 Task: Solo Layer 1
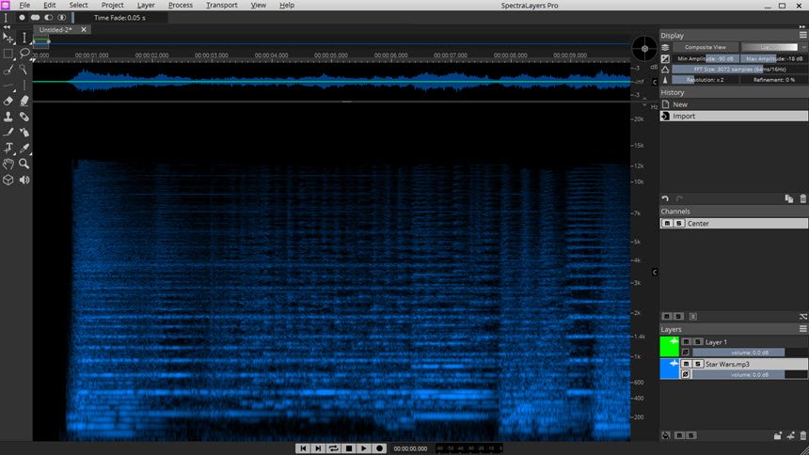pos(698,341)
